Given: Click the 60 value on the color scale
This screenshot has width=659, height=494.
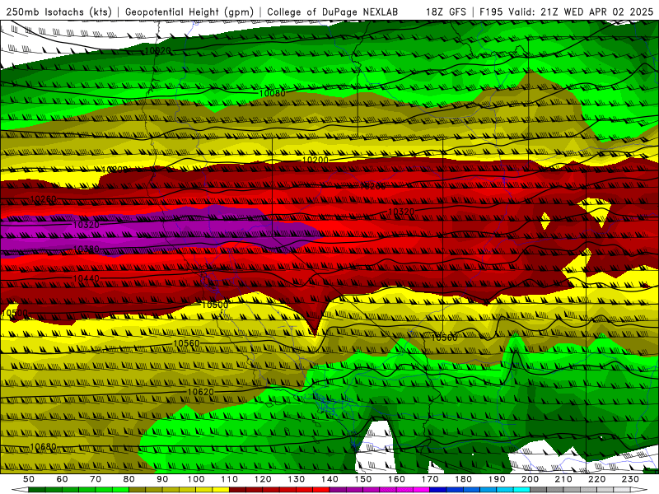Looking at the screenshot, I should coord(63,479).
